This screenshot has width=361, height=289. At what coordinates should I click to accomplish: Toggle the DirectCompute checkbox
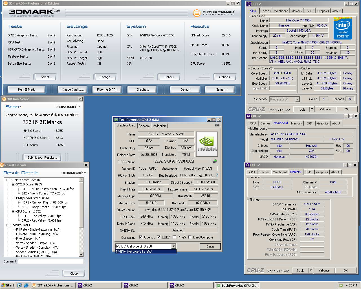pyautogui.click(x=190, y=237)
